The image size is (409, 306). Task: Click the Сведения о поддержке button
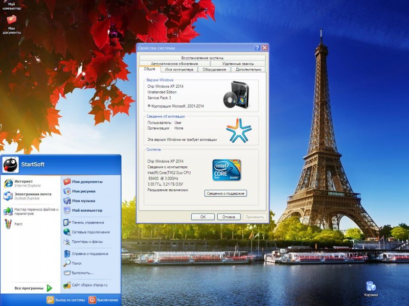[x=225, y=193]
